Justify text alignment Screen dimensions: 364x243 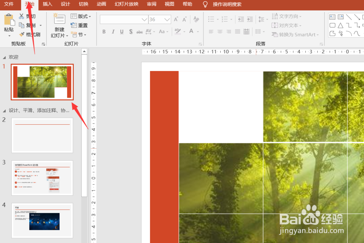pyautogui.click(x=237, y=32)
